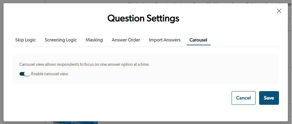Go to the Answer Order tab
Image resolution: width=292 pixels, height=124 pixels.
[x=126, y=40]
